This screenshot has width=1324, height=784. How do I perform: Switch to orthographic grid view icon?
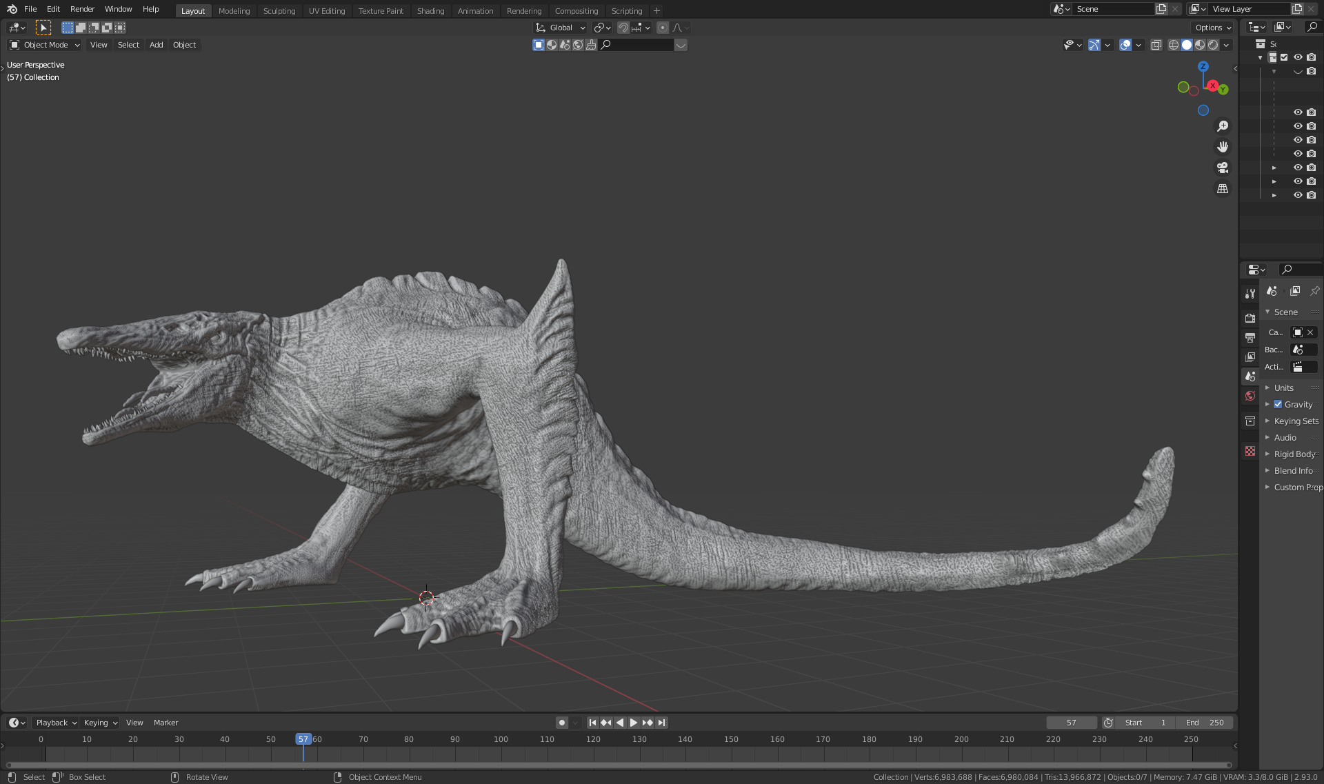click(1223, 188)
